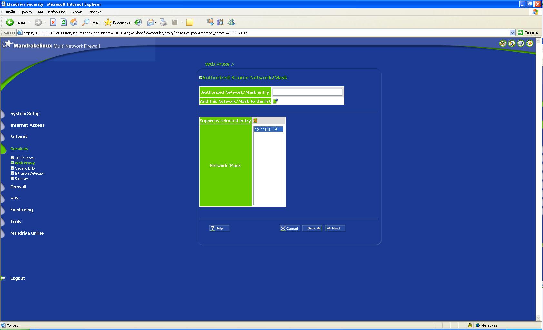Open the Вид menu
This screenshot has width=543, height=330.
[x=40, y=12]
